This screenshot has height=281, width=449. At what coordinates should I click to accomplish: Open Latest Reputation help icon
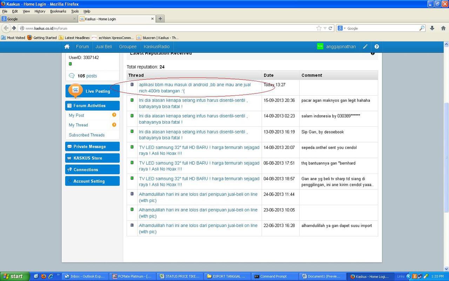(373, 53)
